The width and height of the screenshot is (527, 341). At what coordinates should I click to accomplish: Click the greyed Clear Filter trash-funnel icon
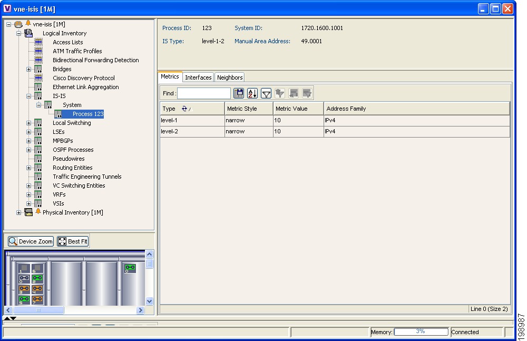tap(280, 93)
